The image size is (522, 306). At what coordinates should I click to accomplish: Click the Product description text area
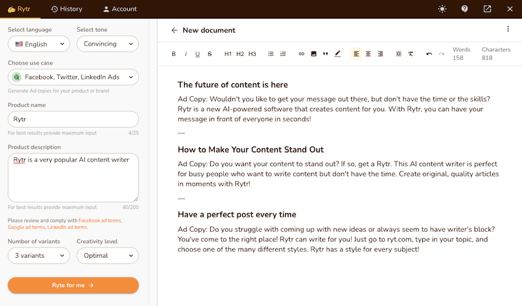click(x=73, y=178)
